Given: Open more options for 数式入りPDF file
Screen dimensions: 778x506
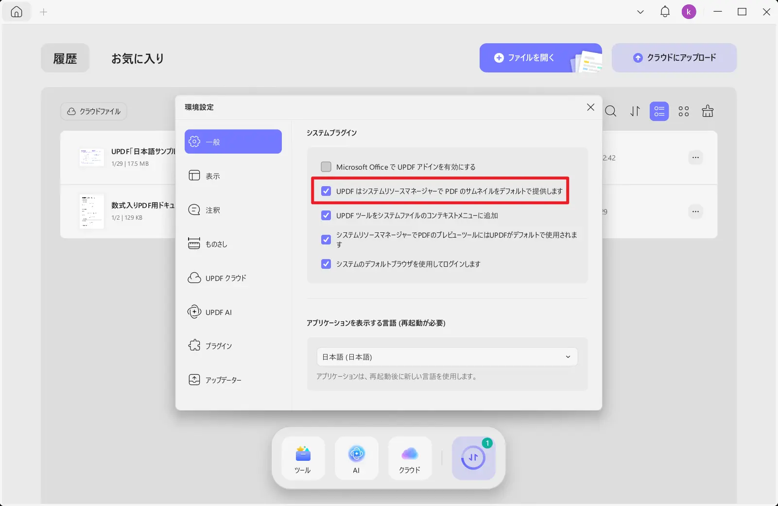Looking at the screenshot, I should point(695,211).
